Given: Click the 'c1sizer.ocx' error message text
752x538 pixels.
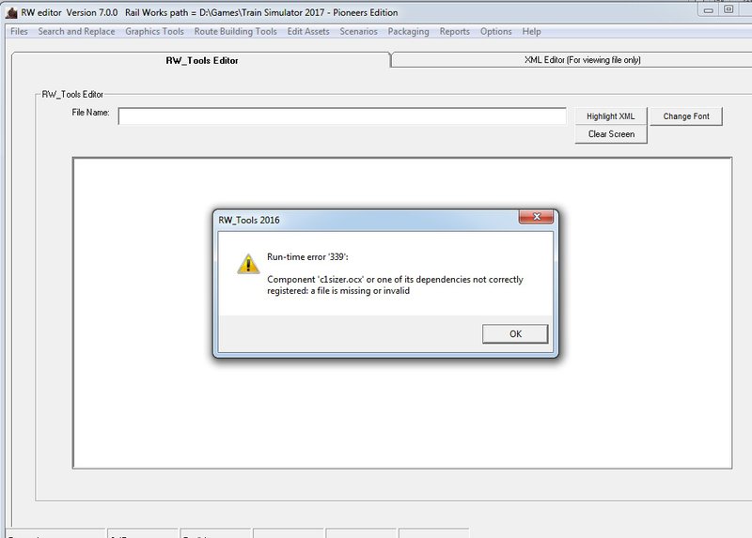Looking at the screenshot, I should coord(395,285).
